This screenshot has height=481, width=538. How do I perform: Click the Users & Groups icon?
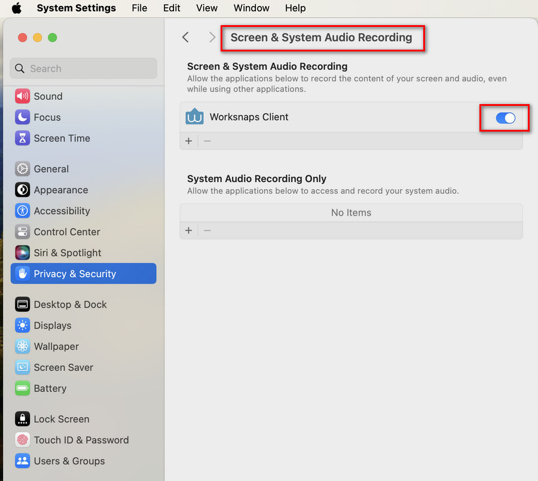(x=23, y=461)
